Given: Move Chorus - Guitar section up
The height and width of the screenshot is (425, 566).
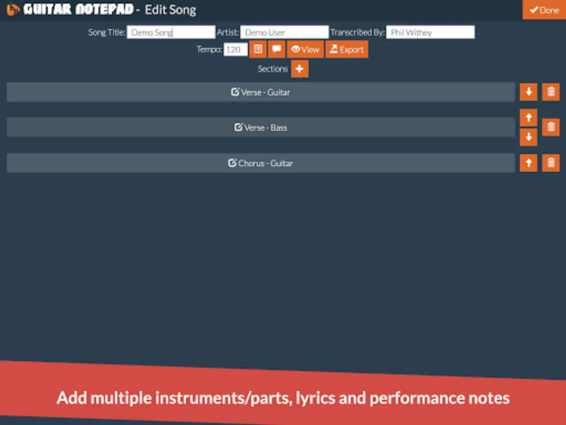Looking at the screenshot, I should (528, 163).
